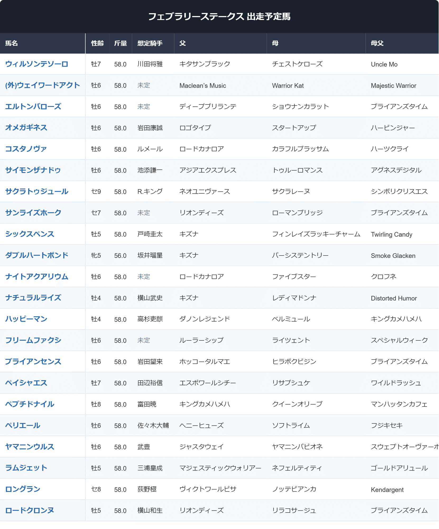Click the (外)ウェイワードアクト horse name
439x529 pixels.
(x=43, y=85)
